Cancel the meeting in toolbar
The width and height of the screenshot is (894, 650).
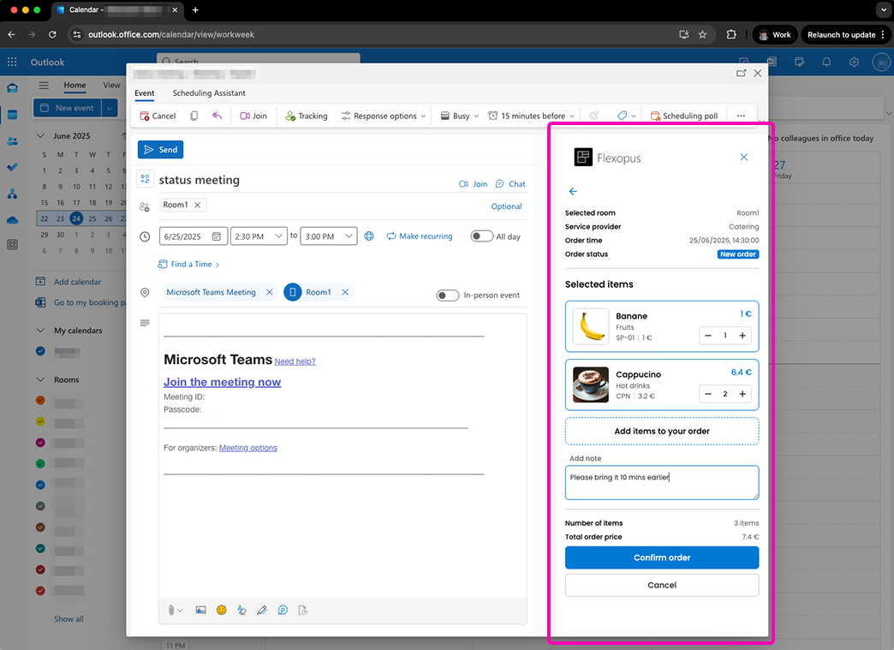point(158,116)
